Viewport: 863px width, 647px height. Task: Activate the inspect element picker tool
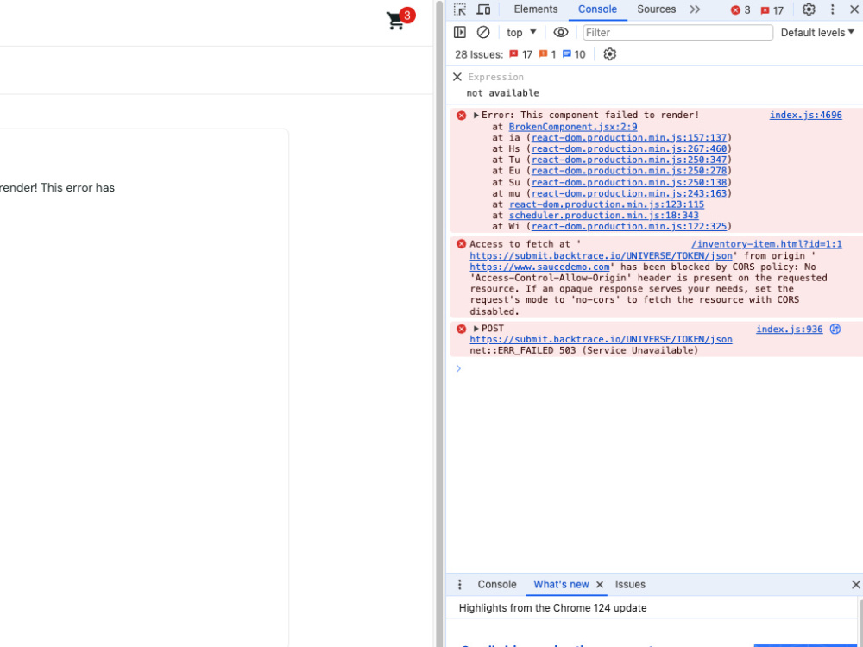coord(460,9)
